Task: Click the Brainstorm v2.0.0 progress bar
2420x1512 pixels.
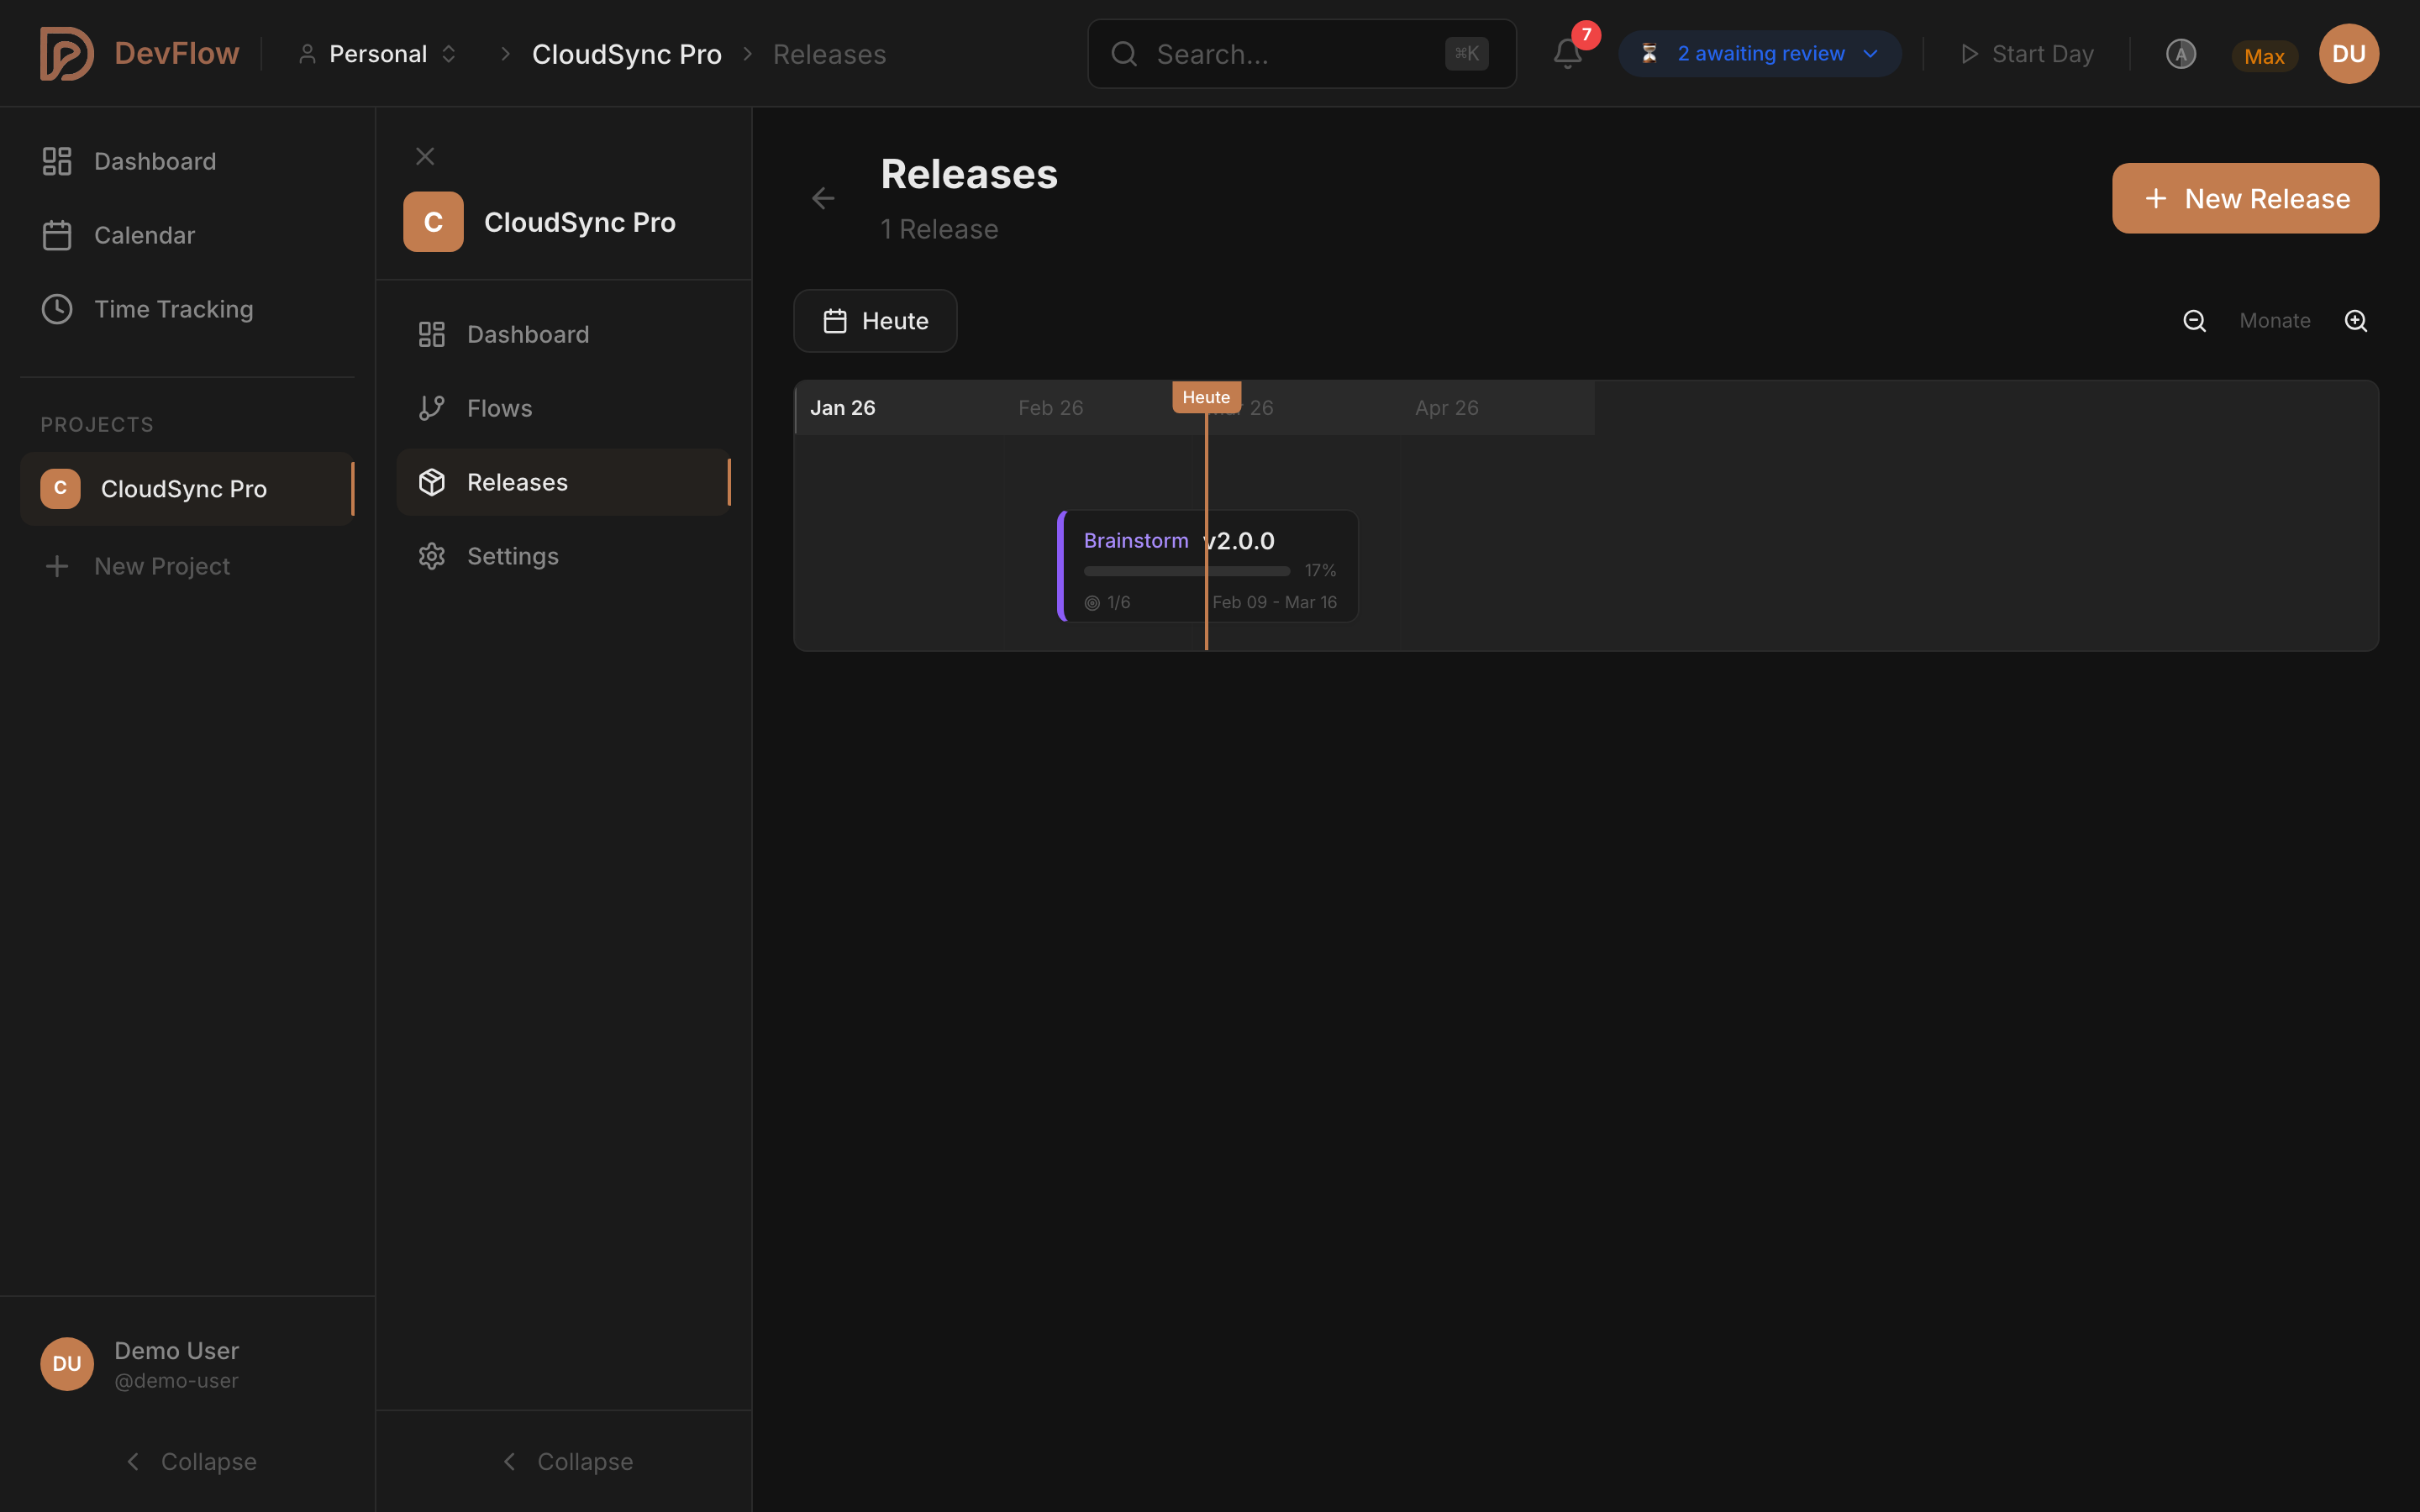Action: point(1186,570)
